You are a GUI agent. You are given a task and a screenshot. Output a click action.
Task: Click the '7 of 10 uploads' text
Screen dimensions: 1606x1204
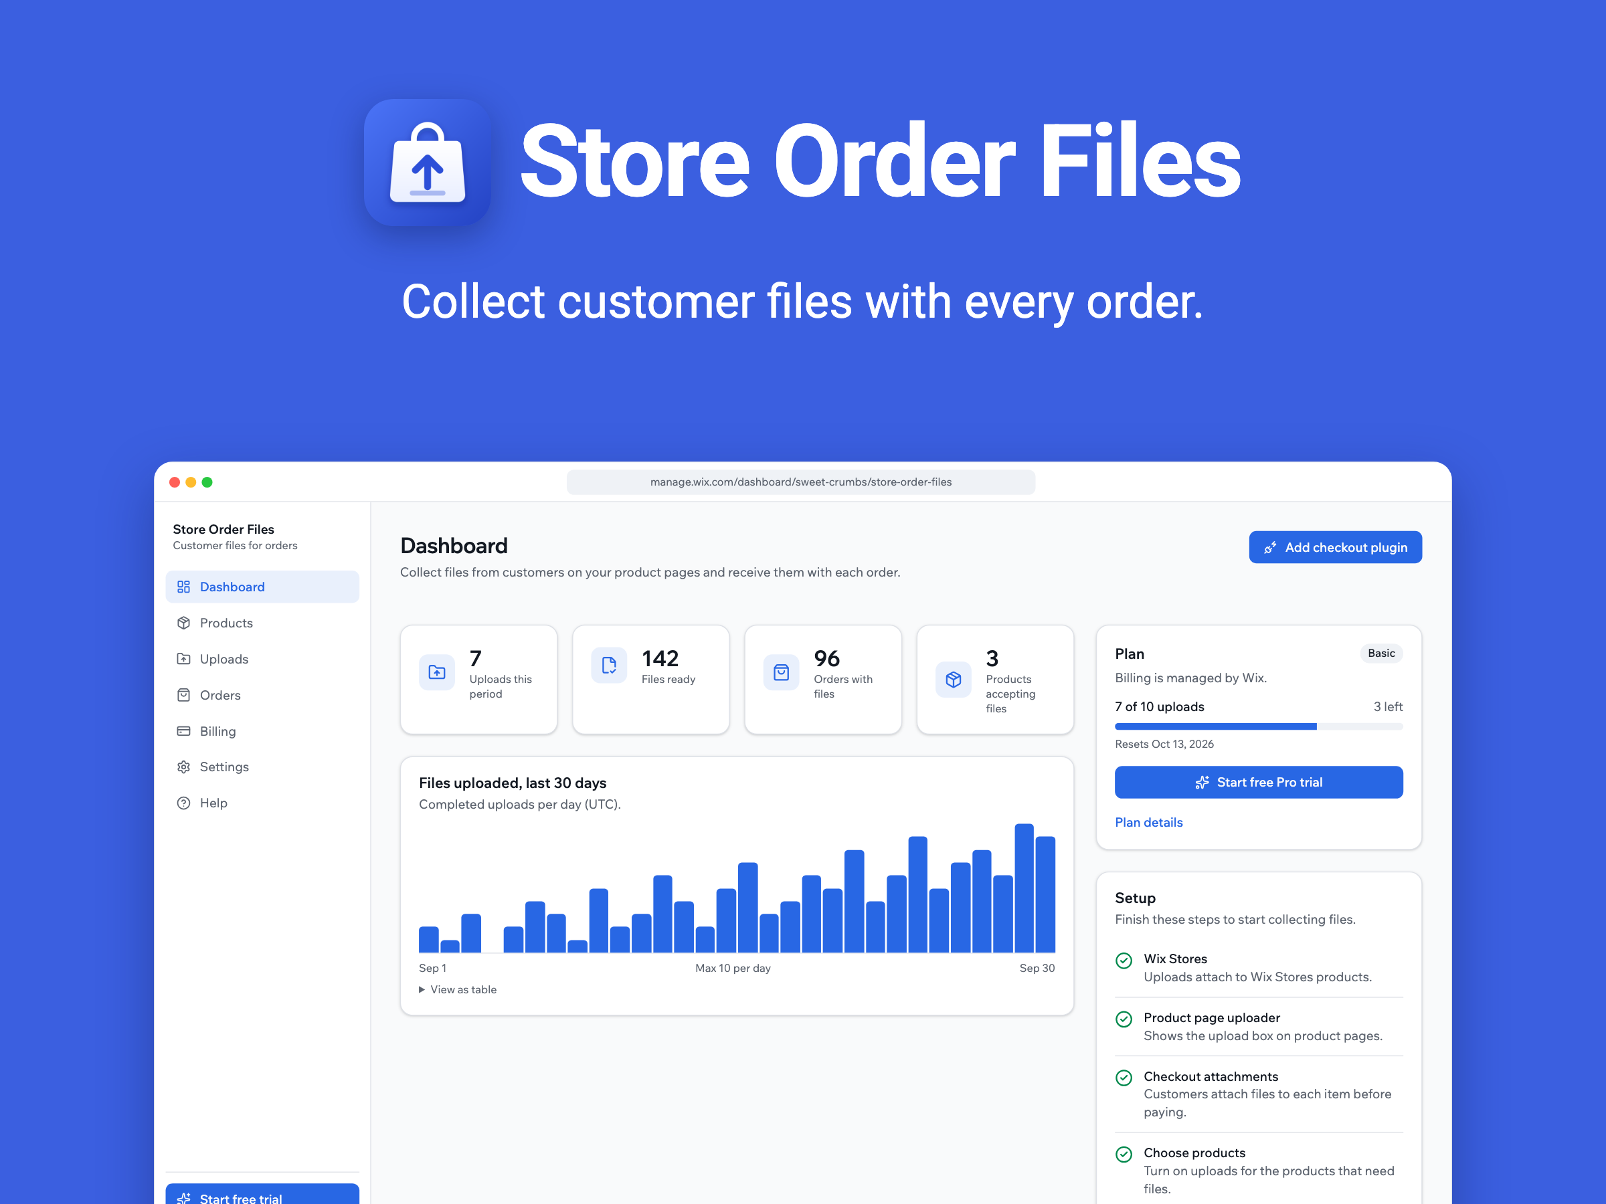point(1160,706)
